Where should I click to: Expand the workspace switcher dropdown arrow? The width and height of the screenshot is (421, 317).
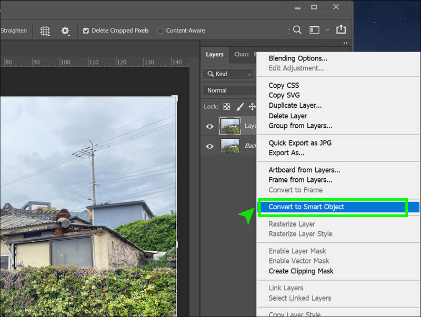tap(327, 30)
